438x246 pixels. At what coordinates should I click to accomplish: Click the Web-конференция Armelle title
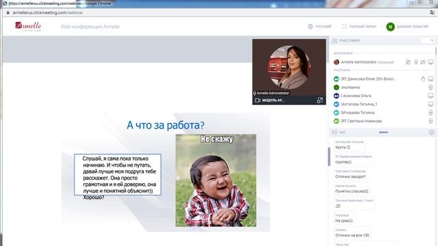pyautogui.click(x=90, y=27)
